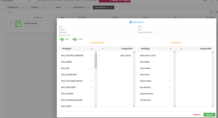Image resolution: width=218 pixels, height=118 pixels.
Task: Select the ROLE_SALES entry text
Action: 126,55
